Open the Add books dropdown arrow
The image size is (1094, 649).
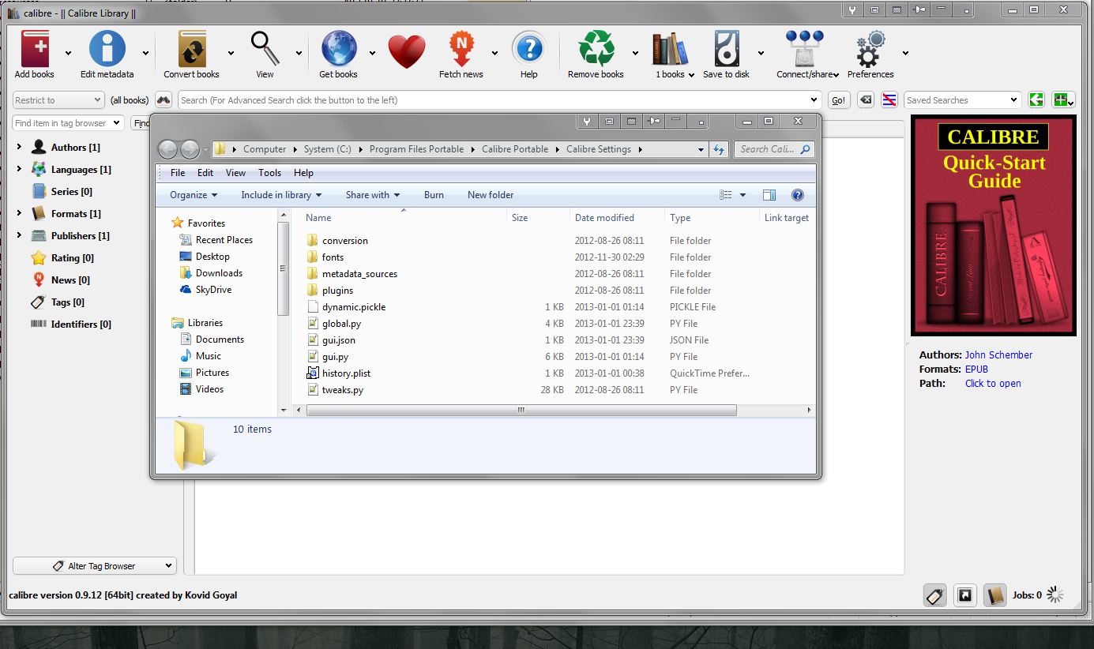(68, 54)
